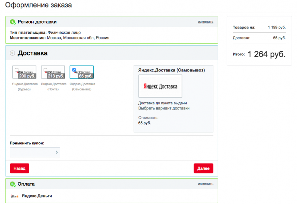Click the step 2 number icon beside Доставка

click(13, 53)
